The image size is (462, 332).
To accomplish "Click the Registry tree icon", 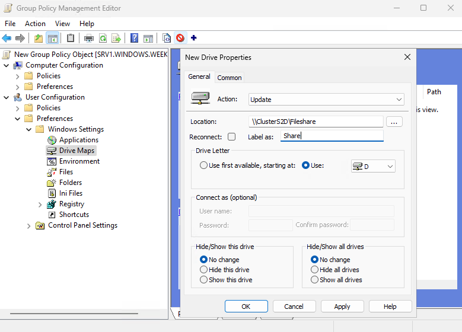I will pos(52,204).
